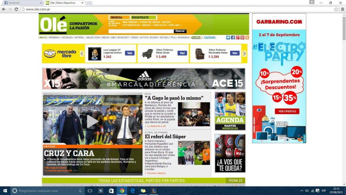Open the PRIMERA section
The width and height of the screenshot is (346, 195).
pos(54,38)
